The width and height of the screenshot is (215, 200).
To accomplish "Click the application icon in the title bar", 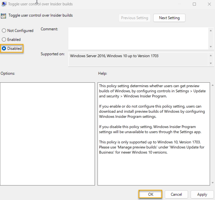I will coord(4,4).
